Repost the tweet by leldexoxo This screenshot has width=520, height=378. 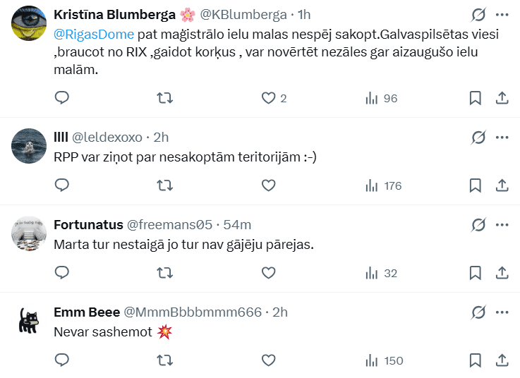pyautogui.click(x=165, y=185)
